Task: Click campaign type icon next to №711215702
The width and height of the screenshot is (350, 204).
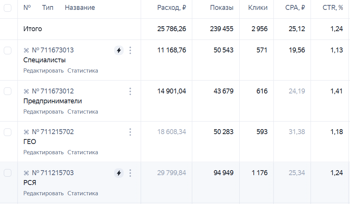Action: 26,132
